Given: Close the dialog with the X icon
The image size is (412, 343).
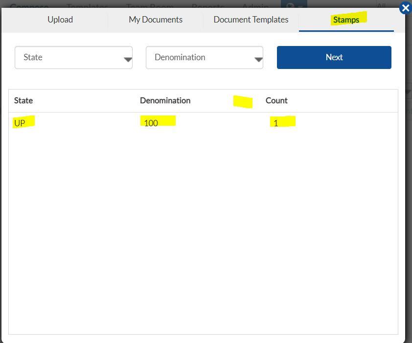Looking at the screenshot, I should click(x=405, y=8).
